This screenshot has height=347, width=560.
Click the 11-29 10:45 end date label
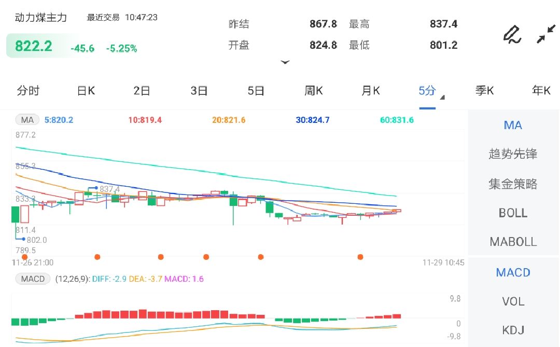pyautogui.click(x=443, y=262)
